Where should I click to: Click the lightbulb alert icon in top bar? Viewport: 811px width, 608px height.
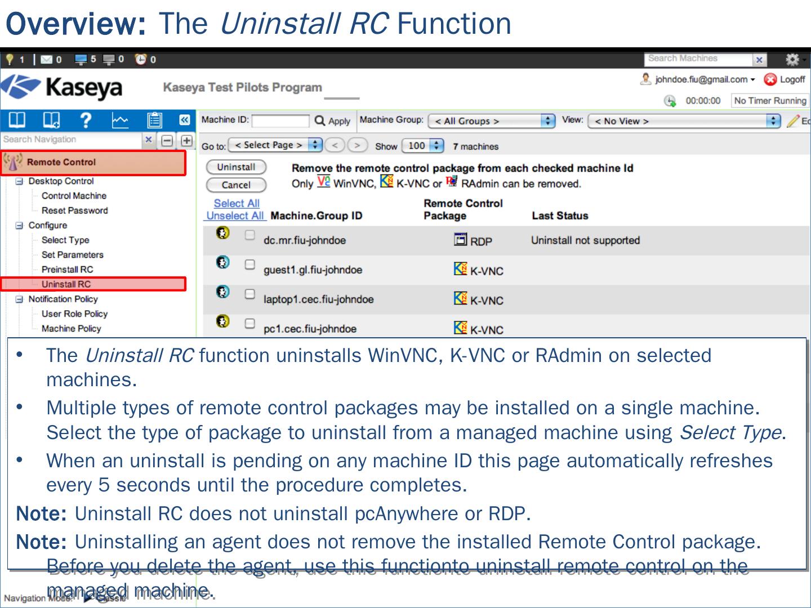pos(10,59)
